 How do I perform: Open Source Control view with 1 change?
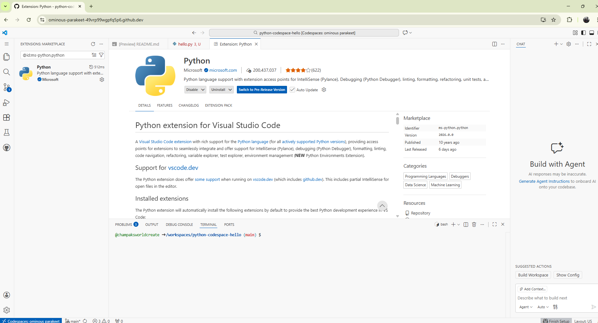click(x=7, y=87)
